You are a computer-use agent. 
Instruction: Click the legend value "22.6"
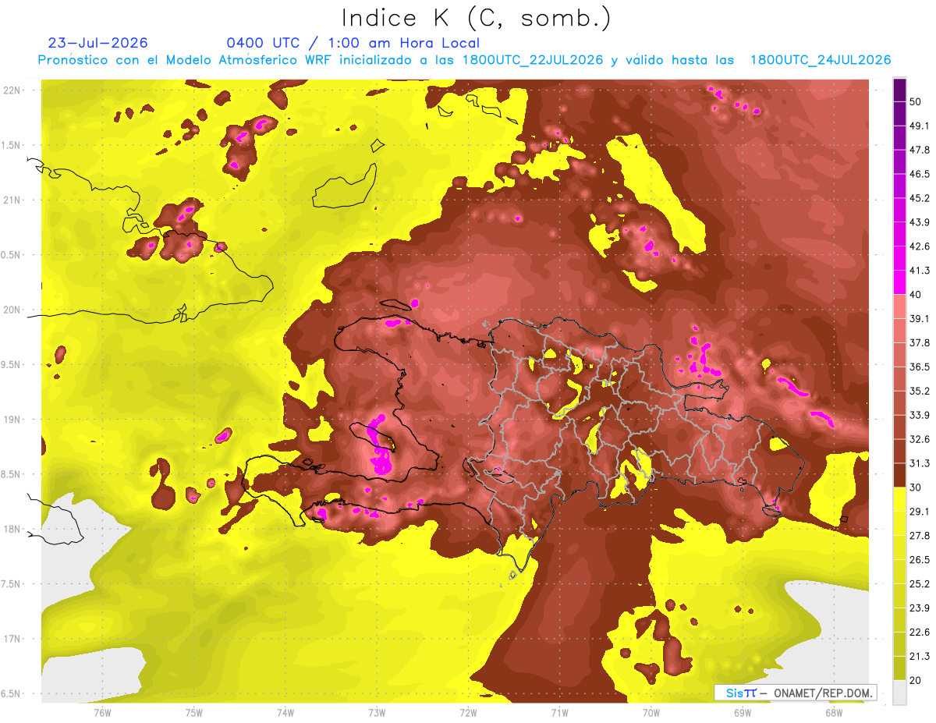[x=919, y=633]
